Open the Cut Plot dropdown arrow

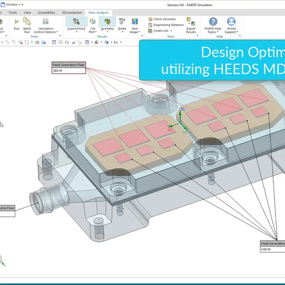96,32
